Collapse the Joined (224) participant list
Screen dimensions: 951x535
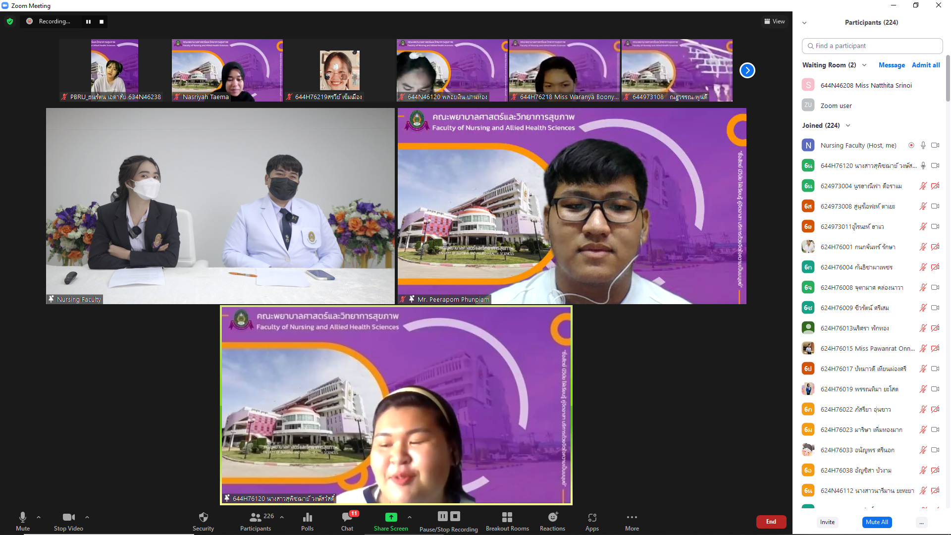(x=848, y=126)
